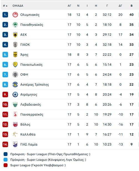Screen dimensions: 139x171
Task: Open the Καλλιθέα team logo
Action: coord(15,134)
